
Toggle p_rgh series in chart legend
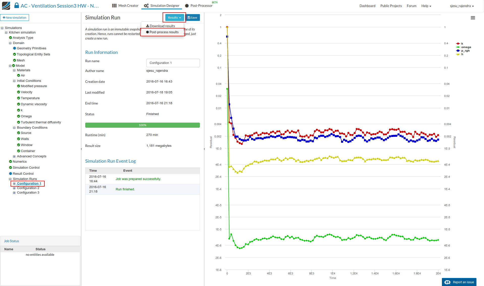coord(465,51)
